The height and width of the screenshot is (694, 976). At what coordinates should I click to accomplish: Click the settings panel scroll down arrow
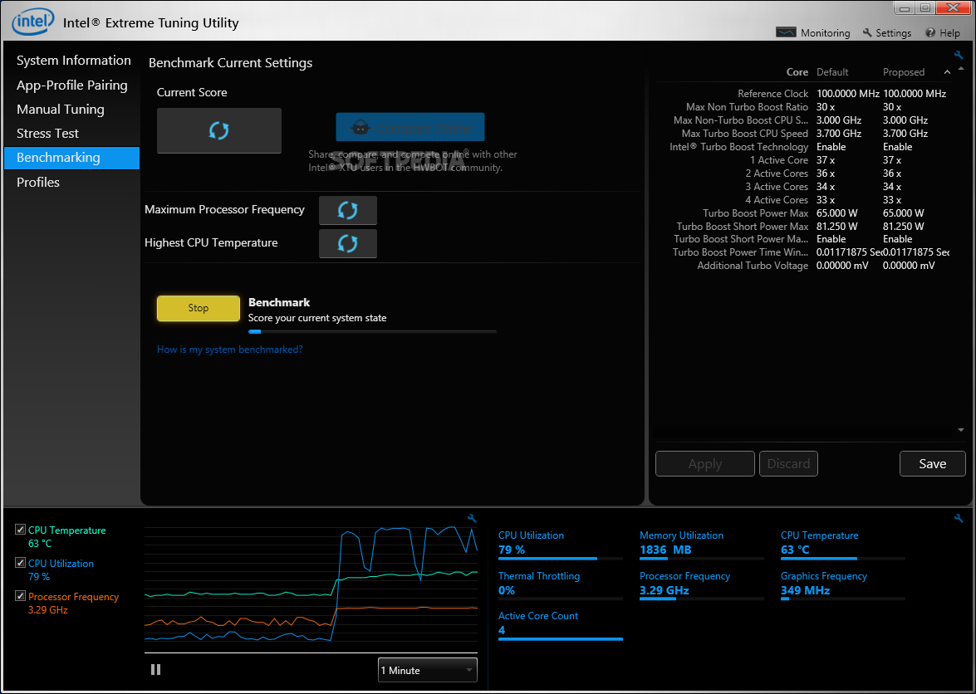click(x=960, y=430)
